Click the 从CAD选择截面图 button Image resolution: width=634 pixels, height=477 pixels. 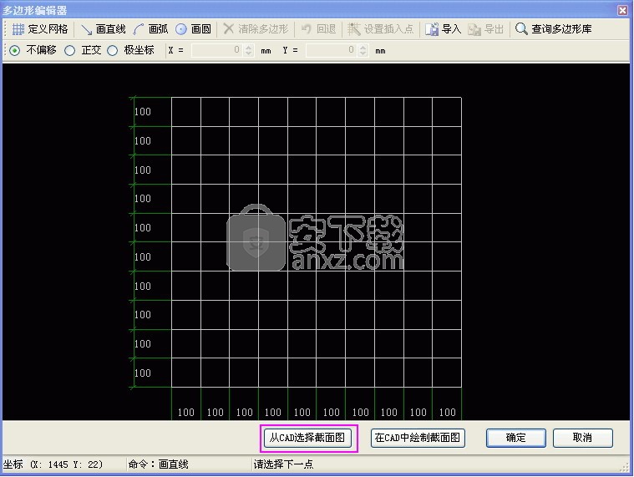tap(307, 438)
